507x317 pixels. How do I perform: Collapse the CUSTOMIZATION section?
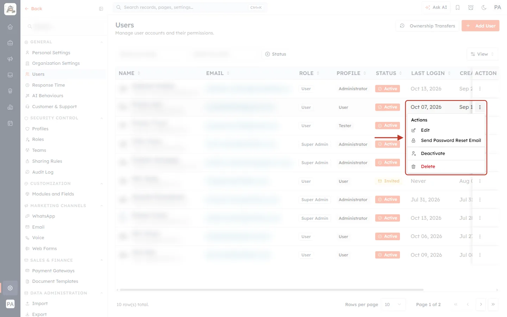pos(101,184)
